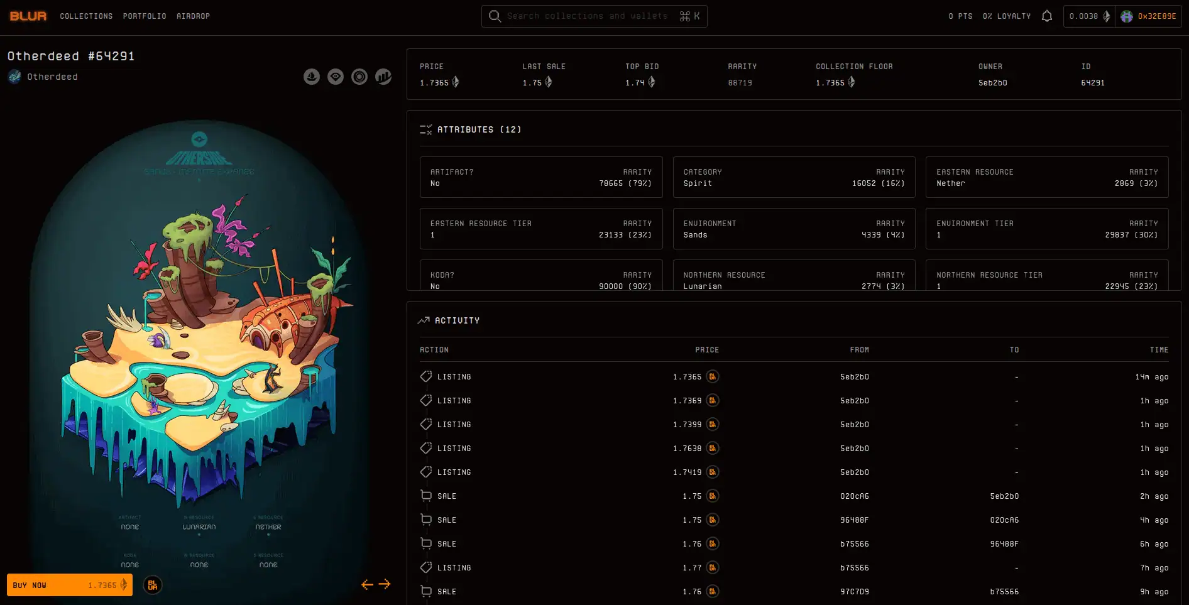1189x605 pixels.
Task: Go to the Blur home logo
Action: [28, 16]
